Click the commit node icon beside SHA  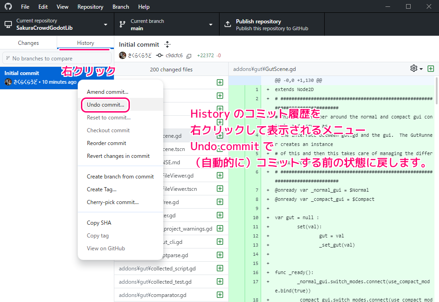(159, 55)
